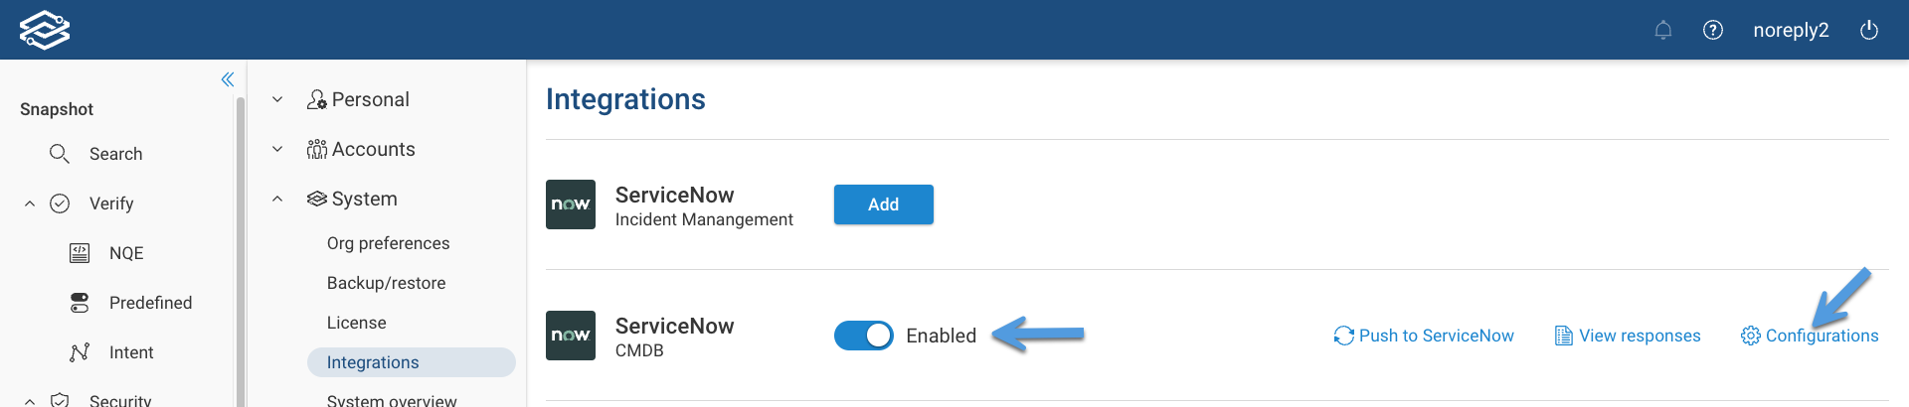Click the Predefined checks icon
Viewport: 1909px width, 407px height.
pos(80,303)
